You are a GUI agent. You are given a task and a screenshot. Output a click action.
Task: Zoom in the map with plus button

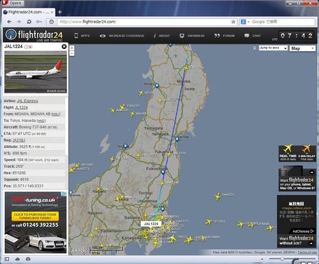click(x=72, y=48)
